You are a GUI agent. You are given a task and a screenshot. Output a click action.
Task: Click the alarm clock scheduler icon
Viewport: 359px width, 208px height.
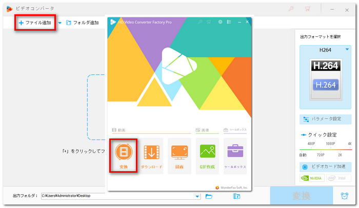(344, 196)
